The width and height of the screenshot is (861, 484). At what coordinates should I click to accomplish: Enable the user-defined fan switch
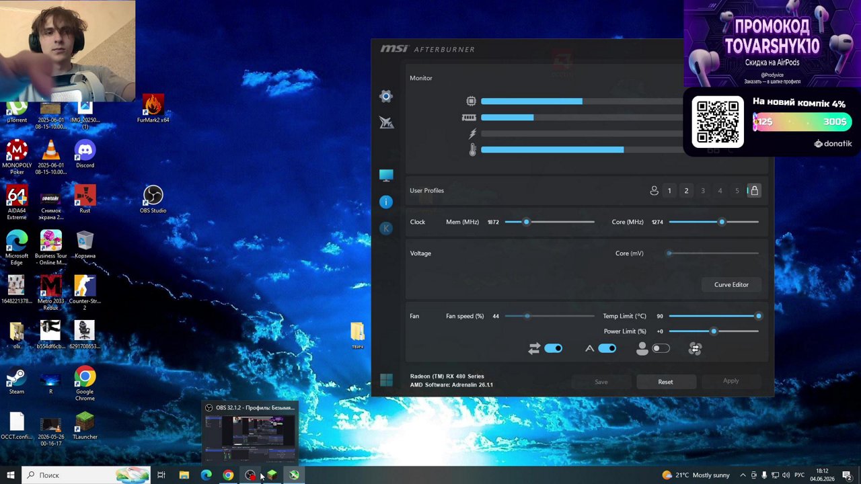pyautogui.click(x=661, y=348)
